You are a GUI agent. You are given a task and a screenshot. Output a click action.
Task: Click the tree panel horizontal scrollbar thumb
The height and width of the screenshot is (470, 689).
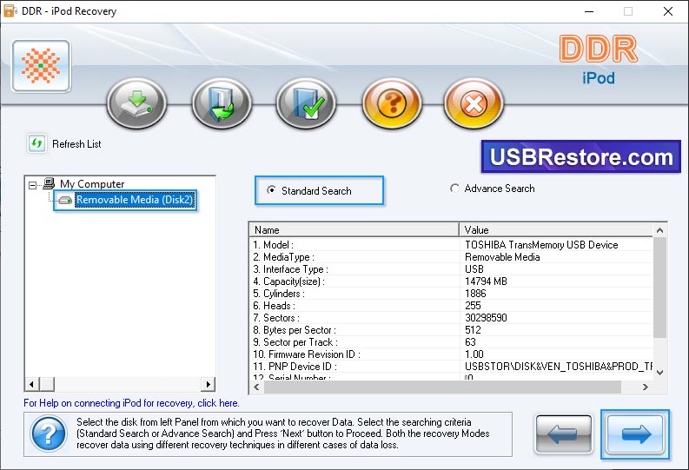click(x=47, y=384)
